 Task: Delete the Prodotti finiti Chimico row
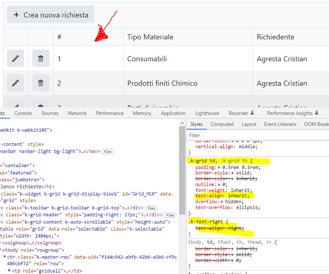(41, 83)
